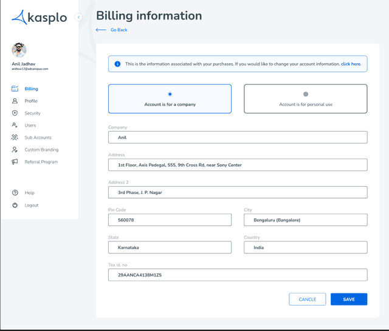Collapse the sidebar using chevron toggle

78,18
